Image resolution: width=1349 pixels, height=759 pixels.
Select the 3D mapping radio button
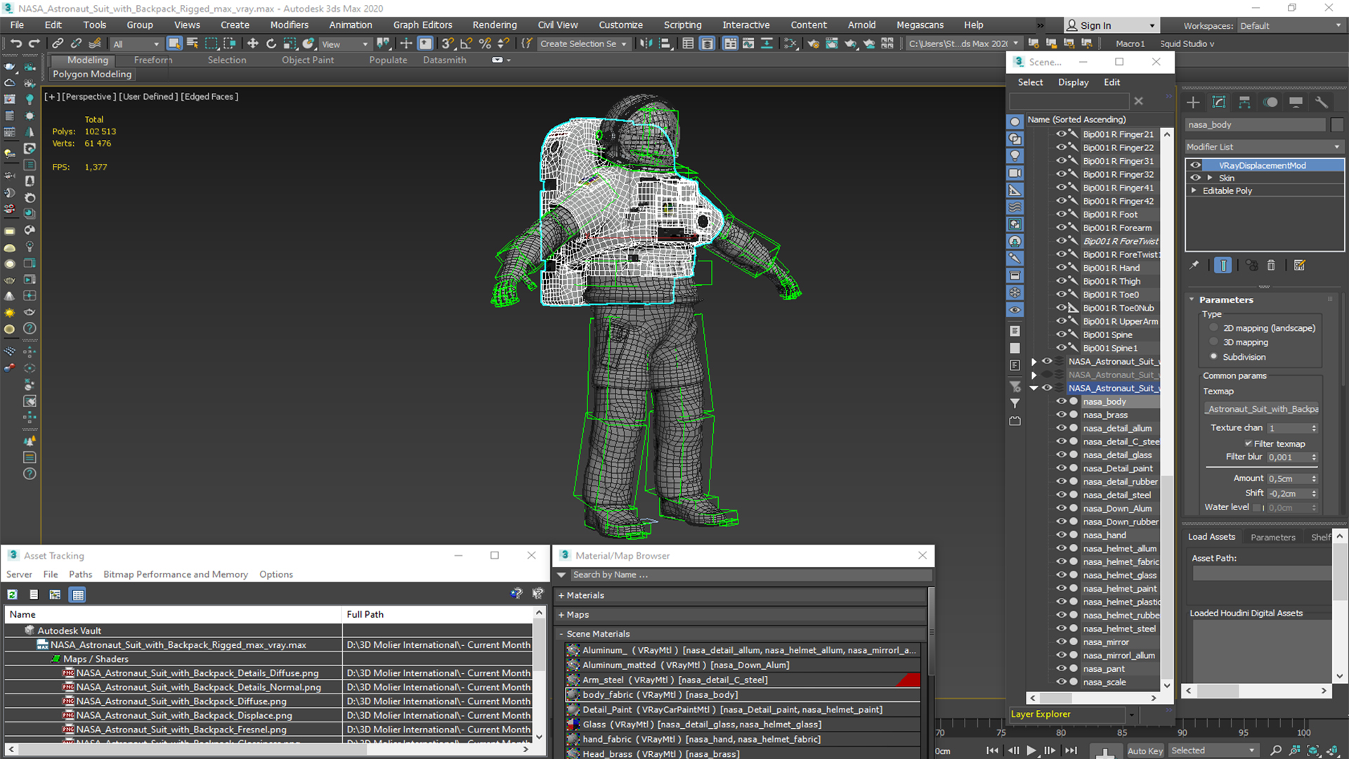pos(1213,342)
